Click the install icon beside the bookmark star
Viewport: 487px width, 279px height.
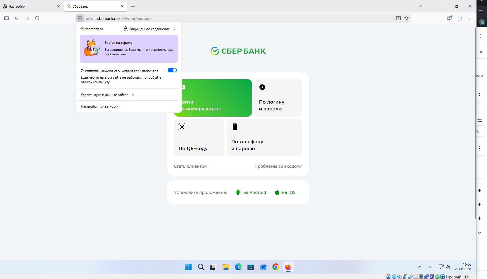tap(398, 18)
